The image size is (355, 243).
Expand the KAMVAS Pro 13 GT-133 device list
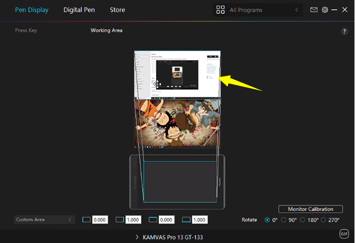click(137, 237)
